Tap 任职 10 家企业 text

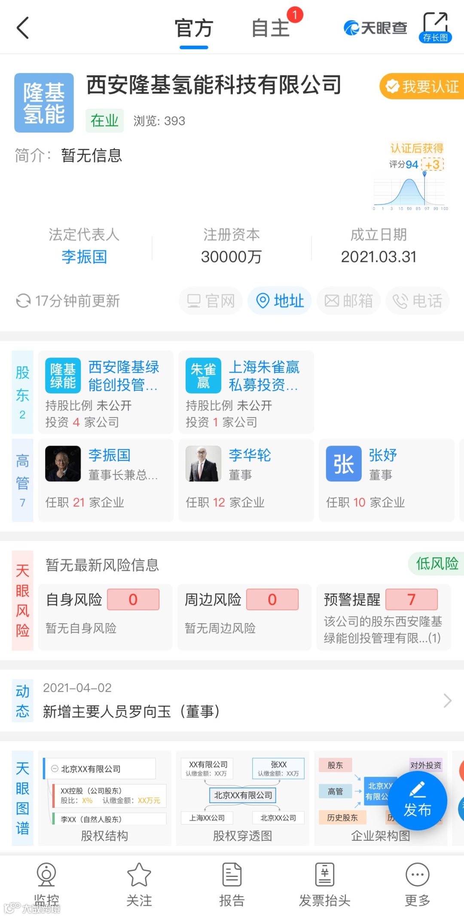pyautogui.click(x=365, y=502)
